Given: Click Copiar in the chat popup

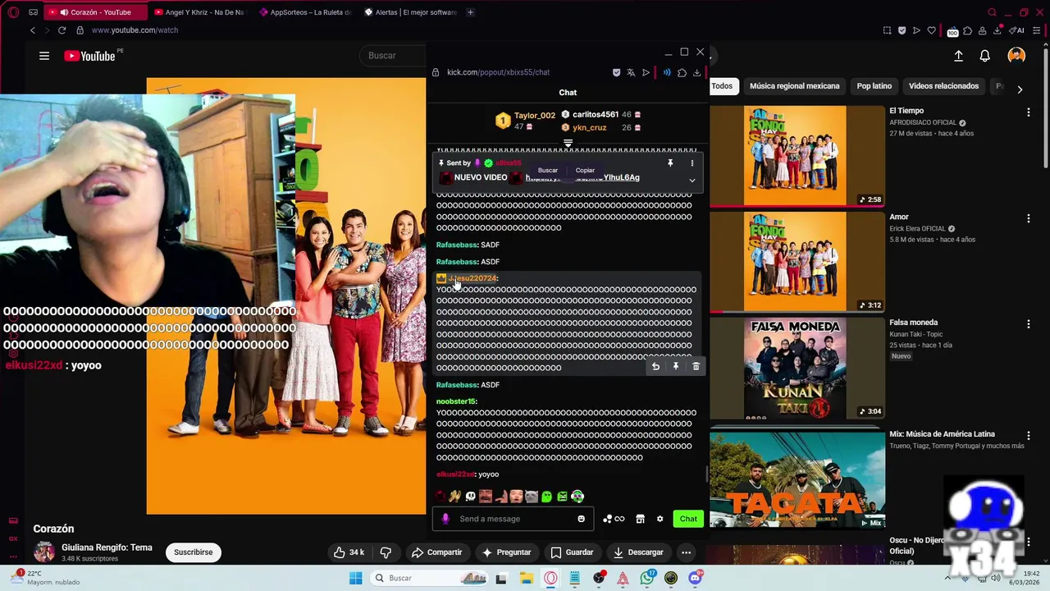Looking at the screenshot, I should (585, 170).
